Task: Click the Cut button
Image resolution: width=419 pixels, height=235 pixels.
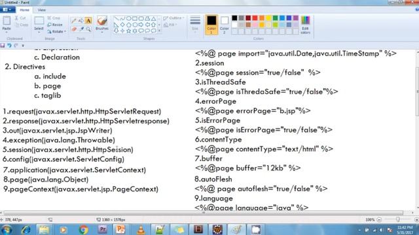Action: click(x=20, y=18)
